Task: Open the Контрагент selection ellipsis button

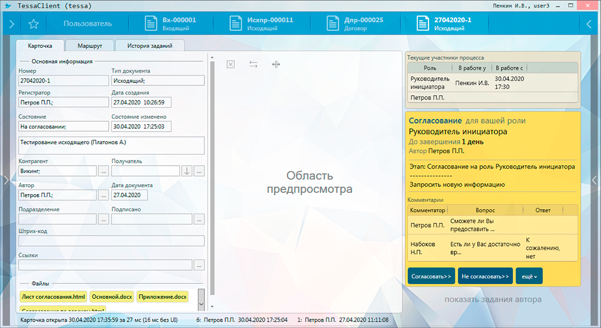Action: point(104,171)
